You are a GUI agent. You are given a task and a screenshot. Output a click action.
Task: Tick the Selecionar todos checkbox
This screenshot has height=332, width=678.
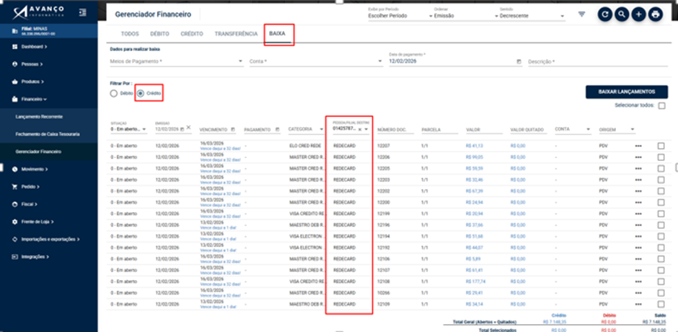point(661,105)
